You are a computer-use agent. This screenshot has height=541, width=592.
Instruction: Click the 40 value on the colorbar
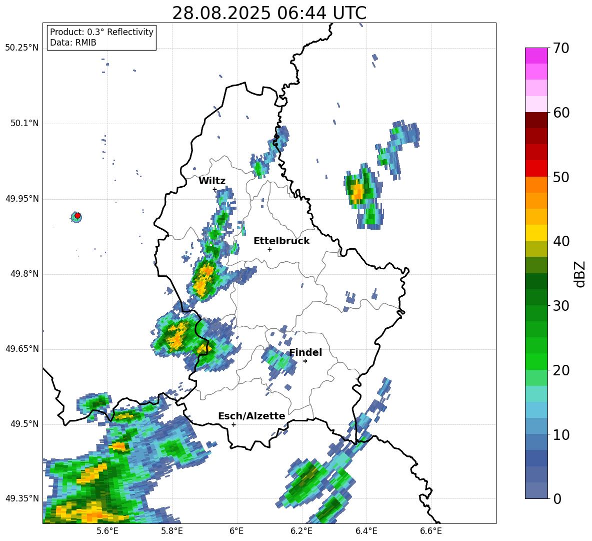pos(561,241)
